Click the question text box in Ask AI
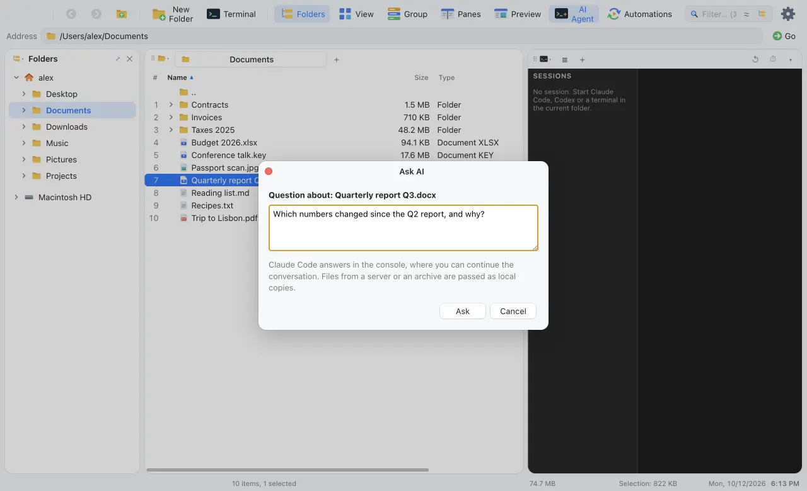The width and height of the screenshot is (807, 491). (403, 228)
